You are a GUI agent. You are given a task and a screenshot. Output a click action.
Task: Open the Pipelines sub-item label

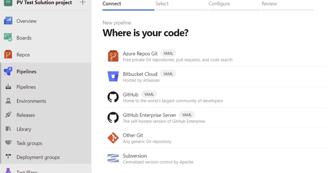[26, 87]
